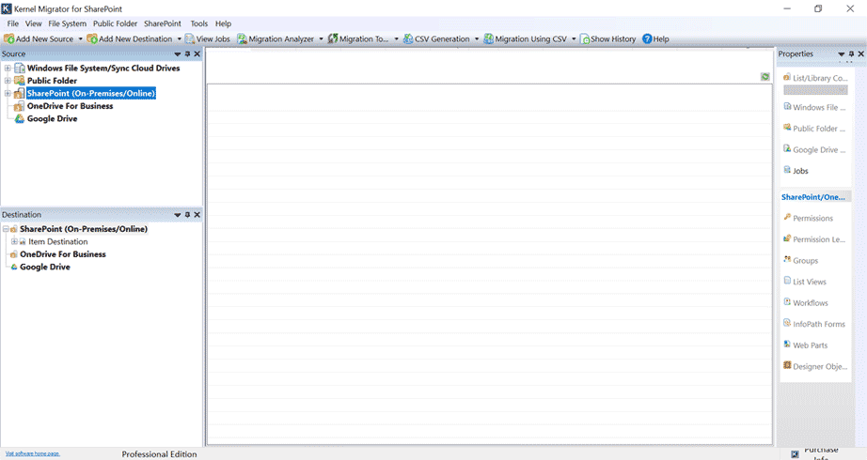Expand the Item Destination node

click(14, 241)
